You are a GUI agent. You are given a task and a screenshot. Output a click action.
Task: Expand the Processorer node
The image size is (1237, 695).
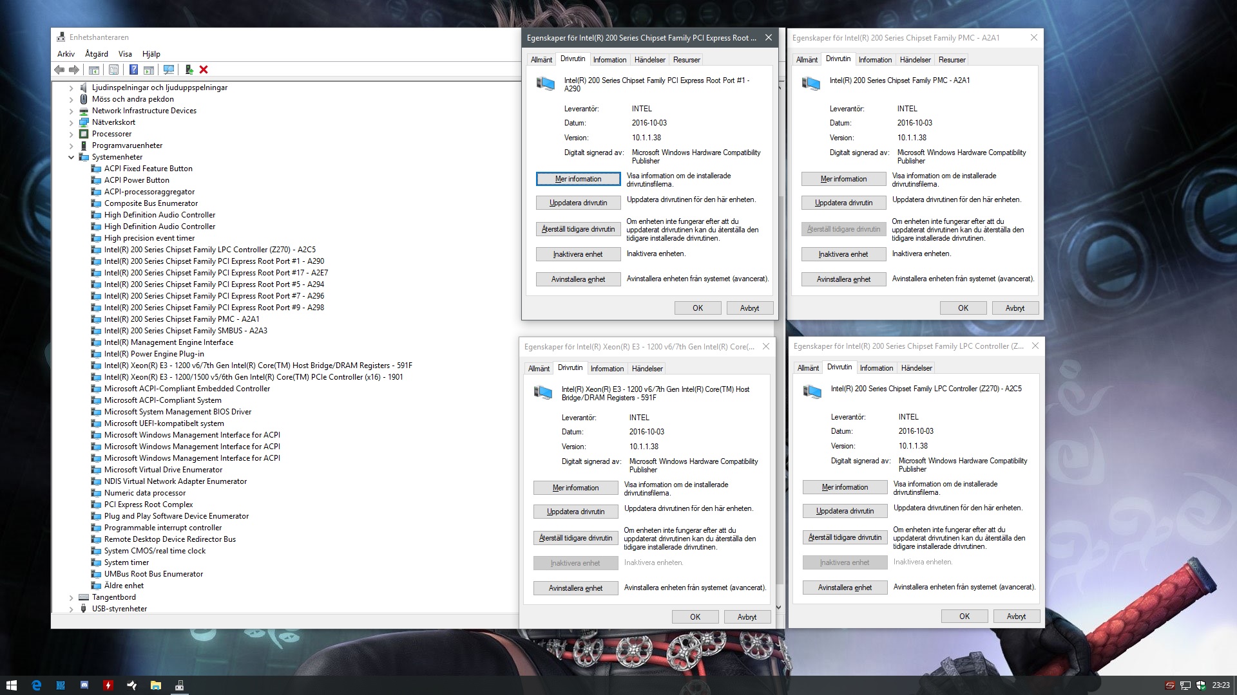pyautogui.click(x=71, y=134)
